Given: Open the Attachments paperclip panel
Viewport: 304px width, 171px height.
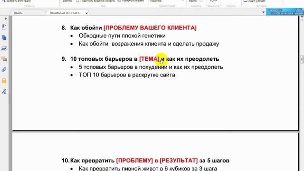Looking at the screenshot, I should [4, 70].
